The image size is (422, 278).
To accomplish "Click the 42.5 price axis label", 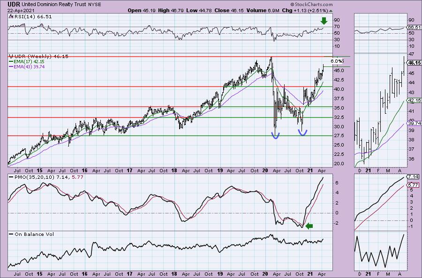I will [x=339, y=80].
